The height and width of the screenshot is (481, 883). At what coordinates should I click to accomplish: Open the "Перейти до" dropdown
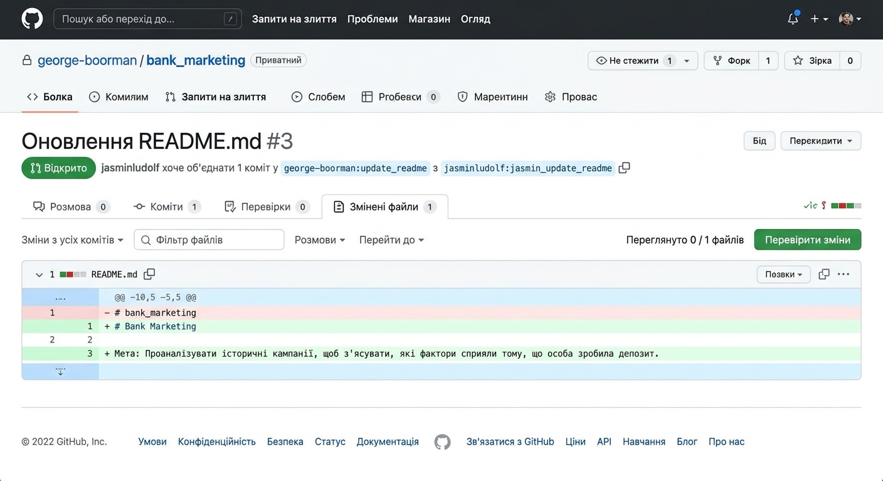[391, 240]
